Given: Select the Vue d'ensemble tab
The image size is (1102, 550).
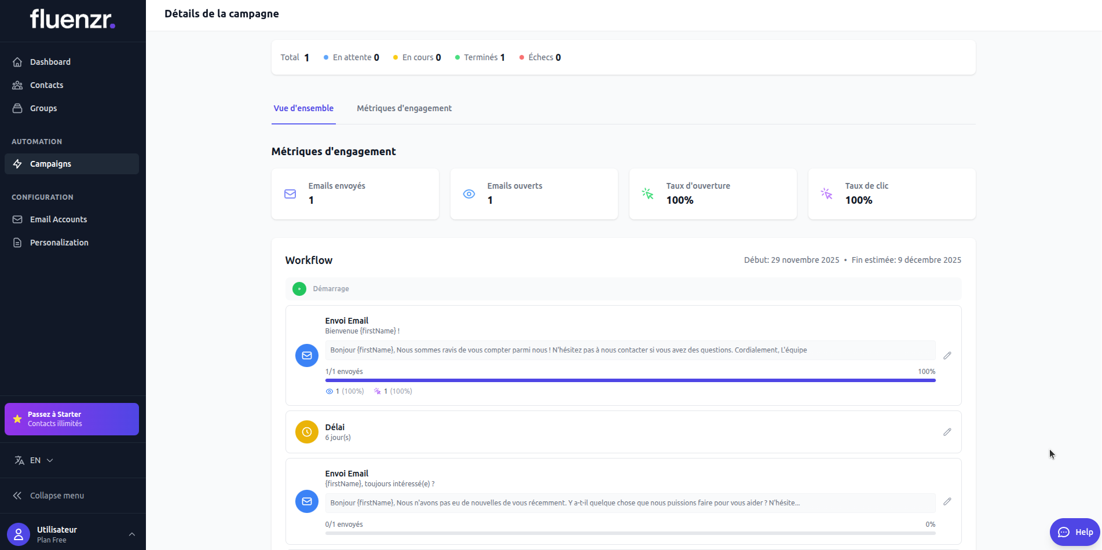Looking at the screenshot, I should pyautogui.click(x=303, y=108).
